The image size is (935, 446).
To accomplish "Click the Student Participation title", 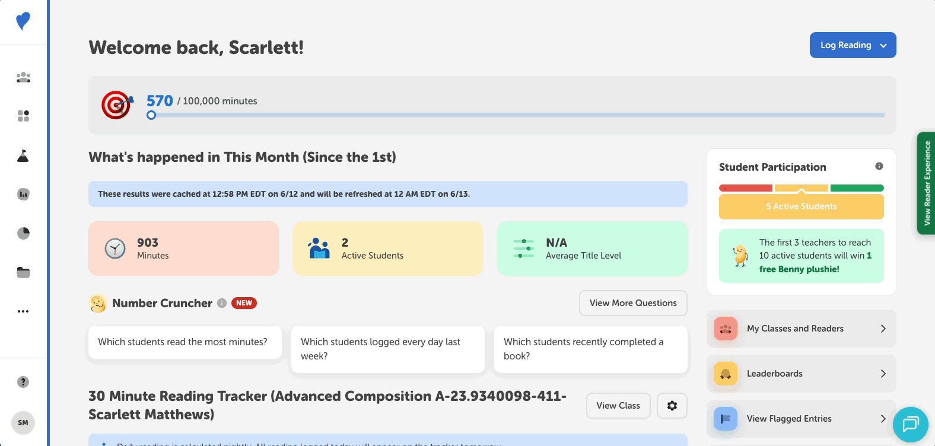I will (x=772, y=167).
